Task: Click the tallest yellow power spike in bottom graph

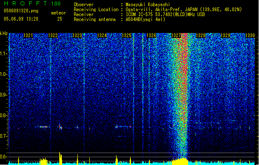Action: [60, 158]
